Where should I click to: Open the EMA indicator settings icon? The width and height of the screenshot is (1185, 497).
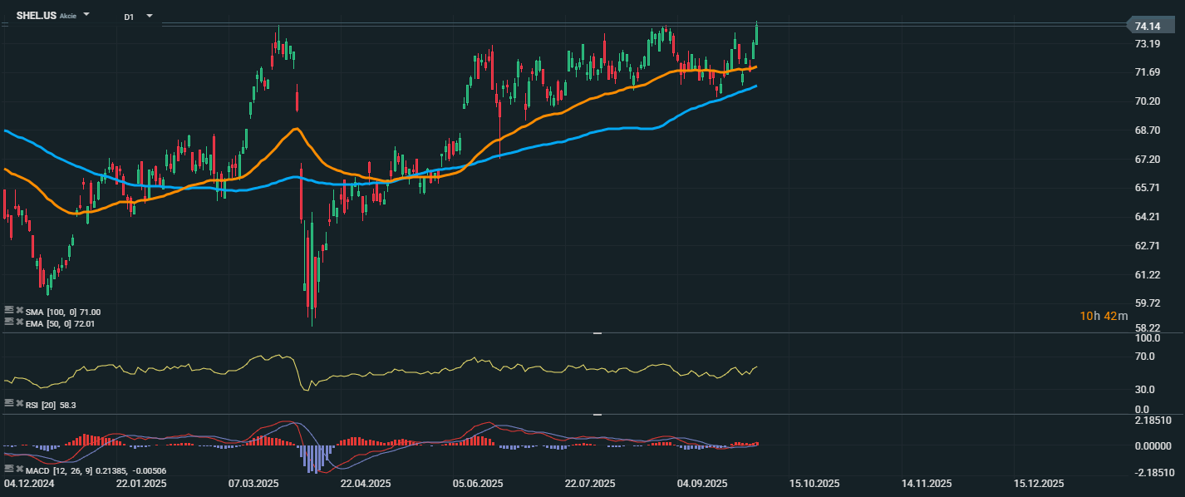9,322
